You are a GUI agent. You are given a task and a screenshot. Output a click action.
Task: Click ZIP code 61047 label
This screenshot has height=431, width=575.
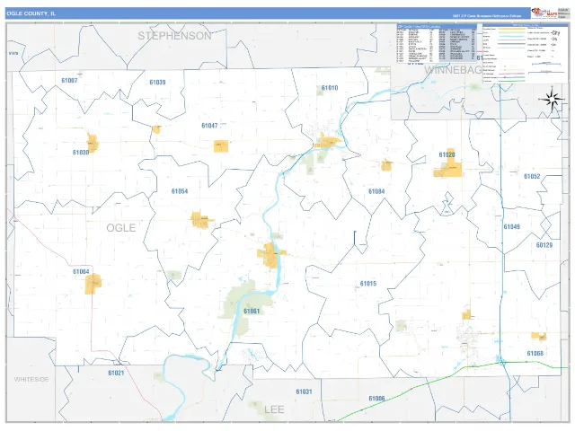tap(209, 126)
